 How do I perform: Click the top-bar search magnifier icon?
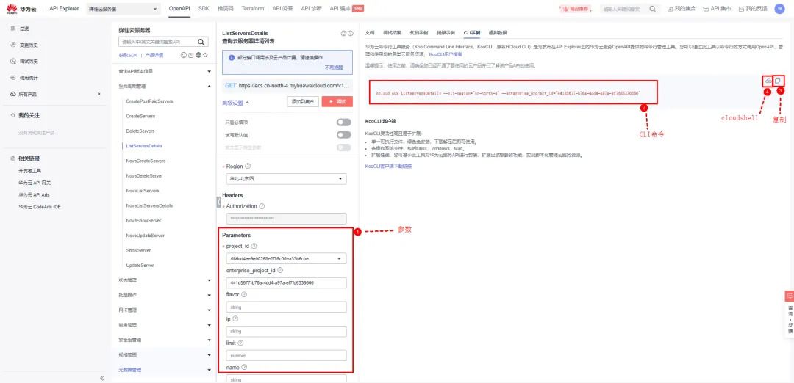[x=653, y=9]
